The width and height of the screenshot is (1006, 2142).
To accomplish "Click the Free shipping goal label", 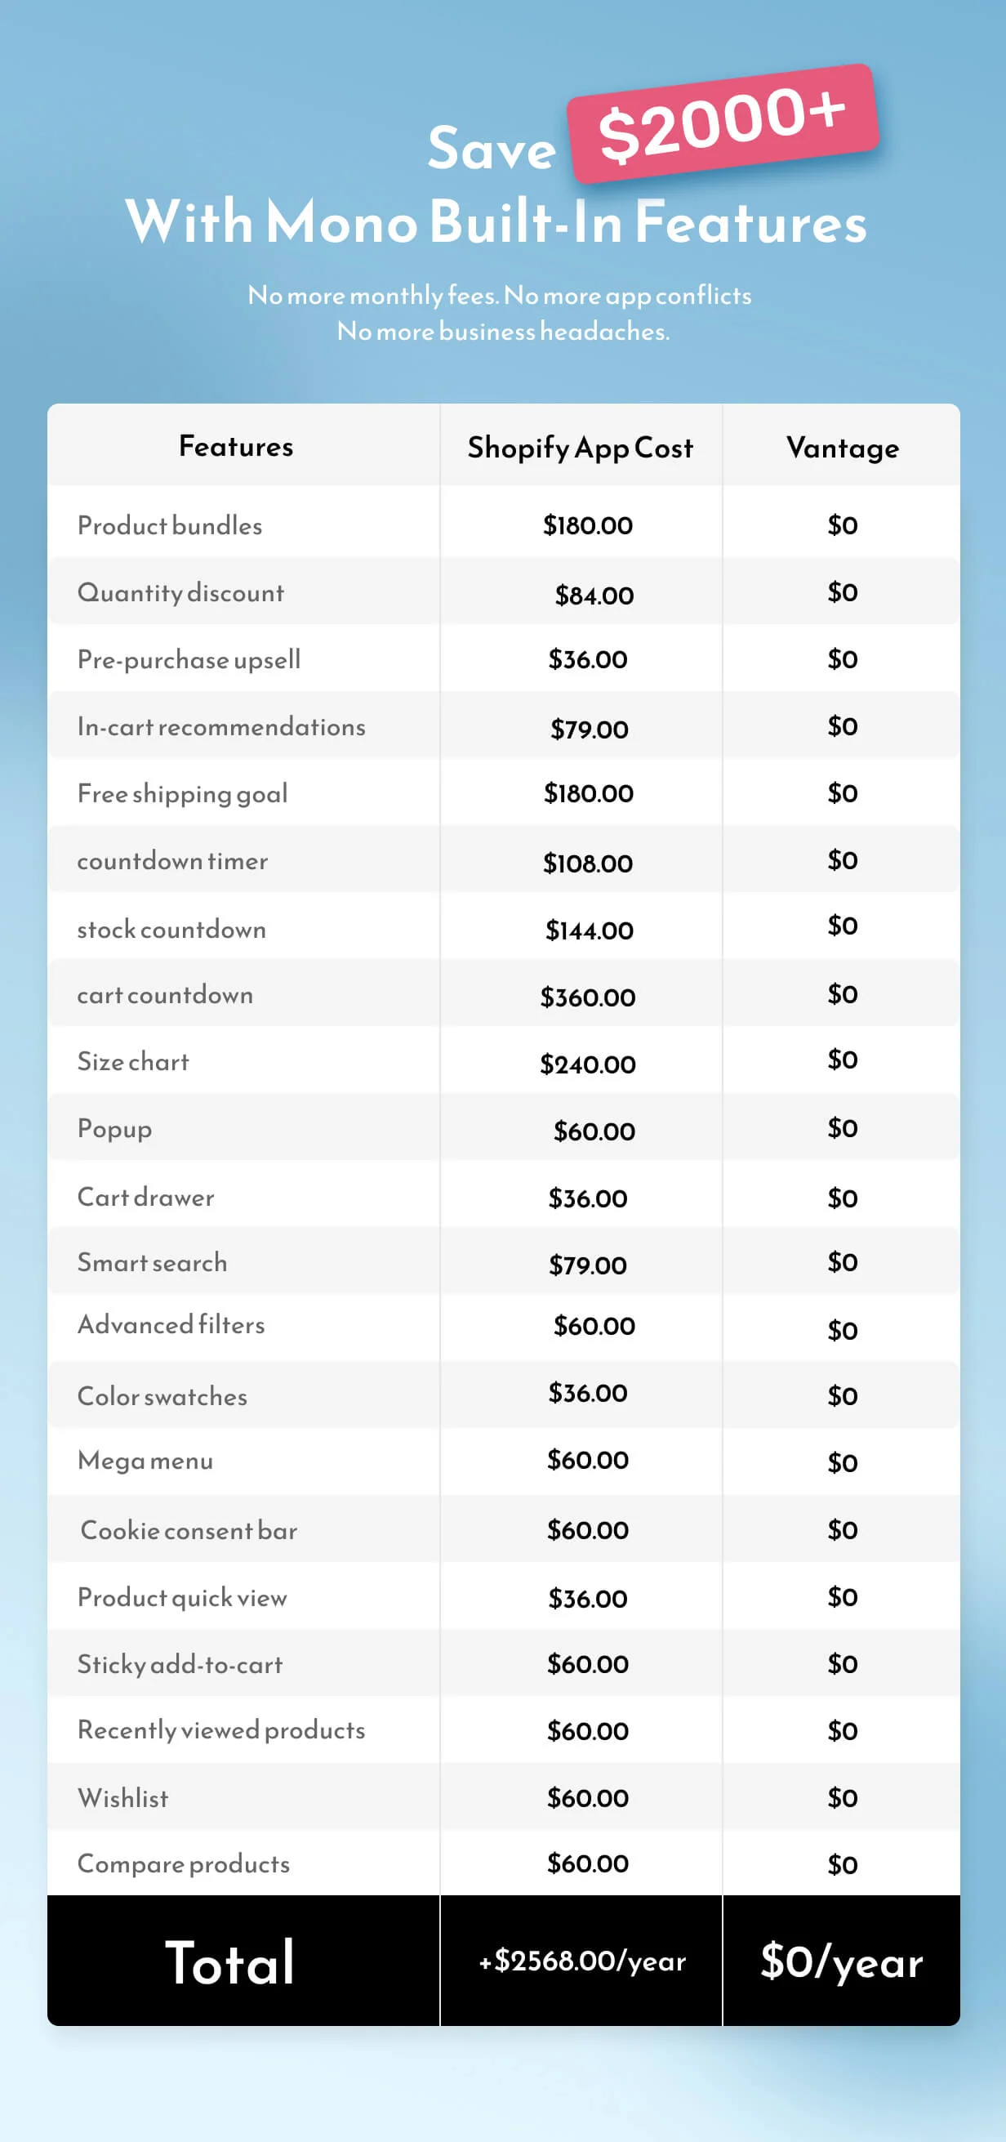I will click(182, 794).
